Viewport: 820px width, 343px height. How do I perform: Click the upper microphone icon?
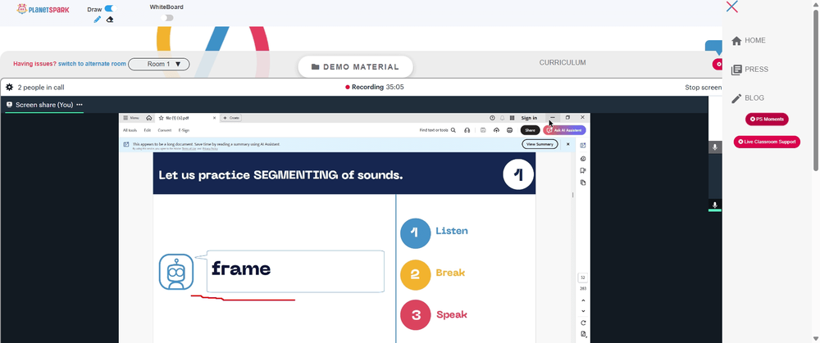coord(715,147)
